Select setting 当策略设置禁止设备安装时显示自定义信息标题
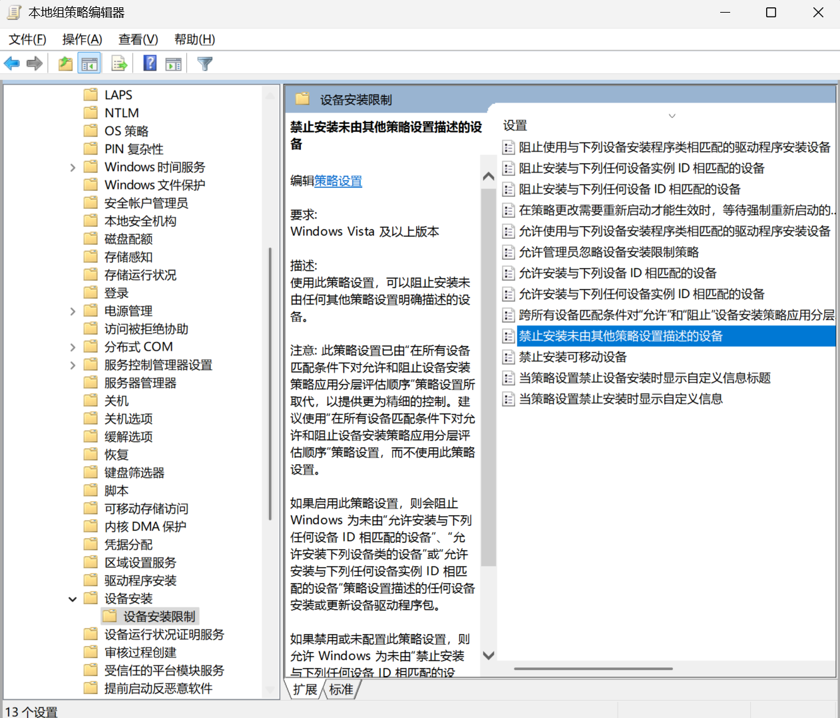Screen dimensions: 840x718 tap(645, 378)
